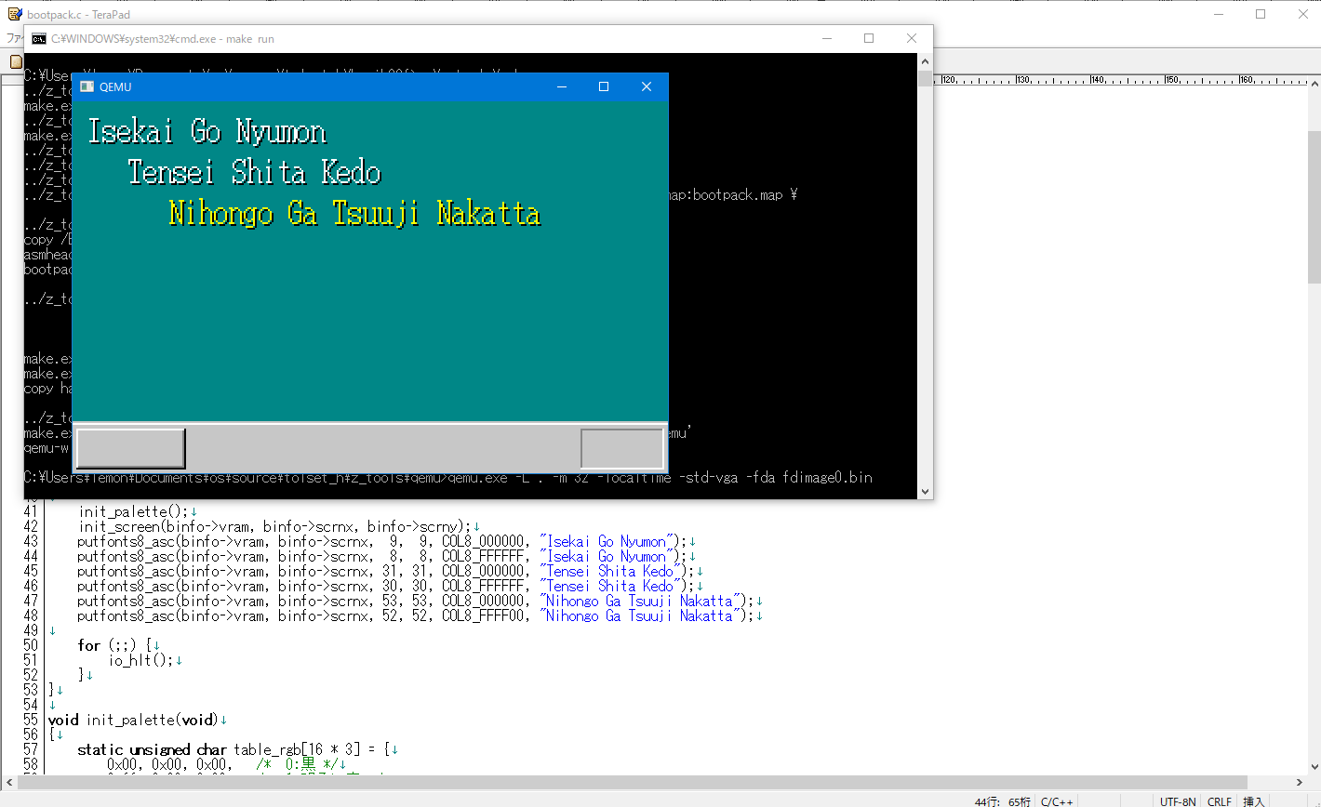
Task: Click the TeraPad application icon in title bar
Action: click(15, 13)
